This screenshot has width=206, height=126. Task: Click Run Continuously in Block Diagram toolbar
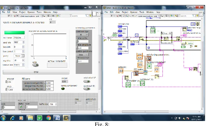[x=114, y=16]
